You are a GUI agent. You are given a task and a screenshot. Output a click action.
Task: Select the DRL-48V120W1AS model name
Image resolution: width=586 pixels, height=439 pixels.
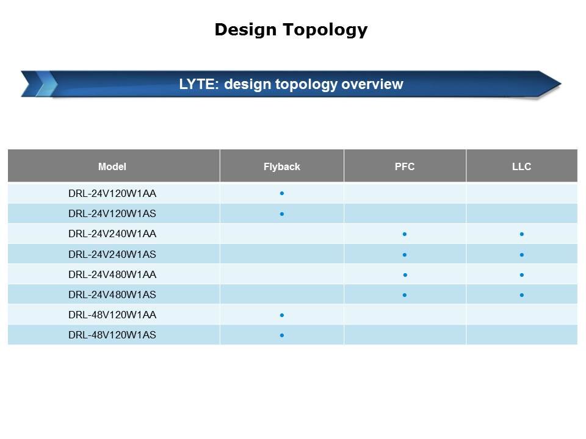pos(112,335)
